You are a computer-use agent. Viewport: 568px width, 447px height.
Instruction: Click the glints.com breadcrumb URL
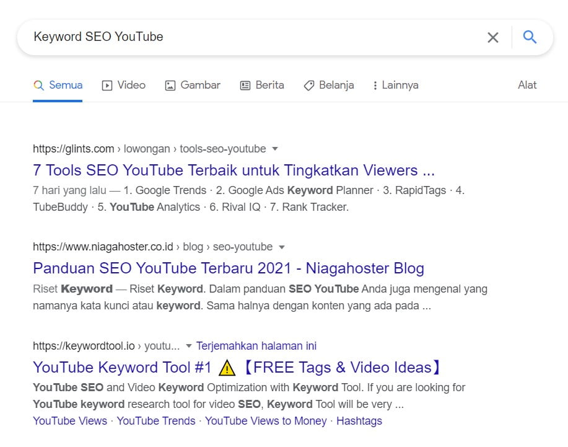[150, 149]
